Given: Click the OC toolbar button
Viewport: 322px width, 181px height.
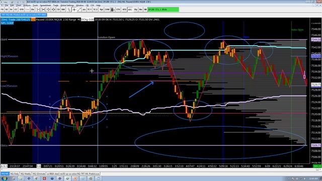Looking at the screenshot, I should 7,10.
